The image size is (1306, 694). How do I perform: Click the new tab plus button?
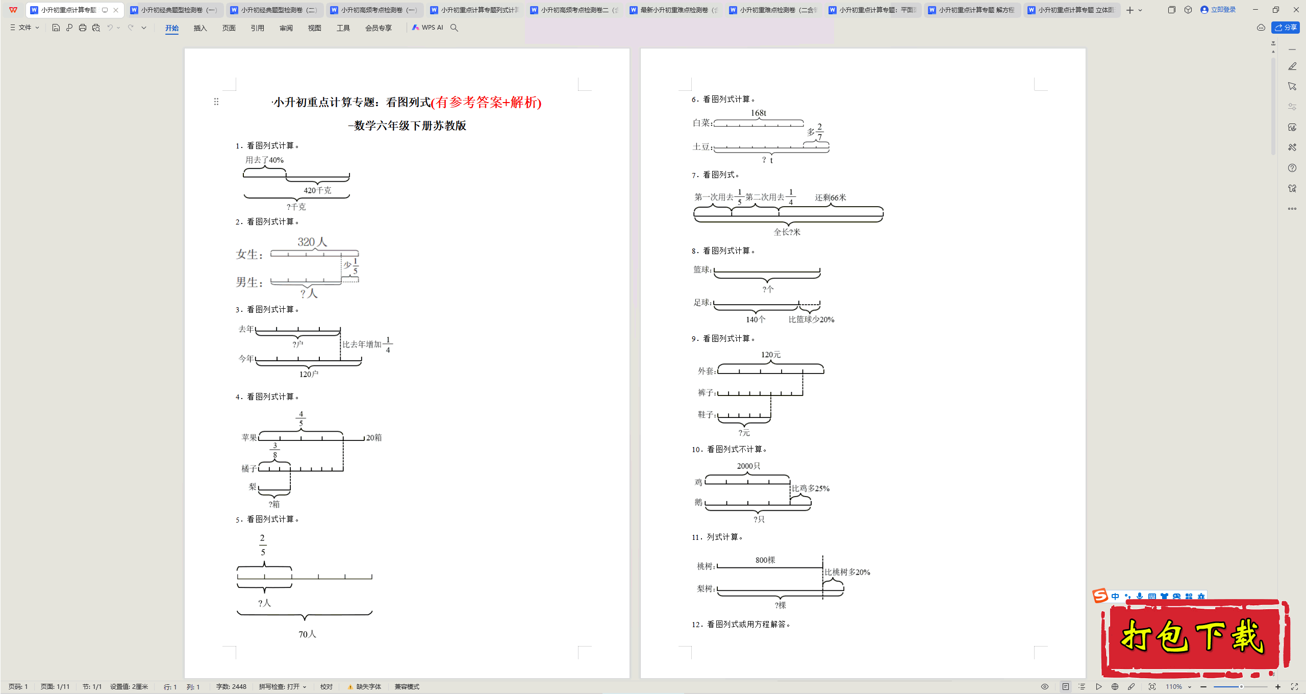click(1130, 10)
